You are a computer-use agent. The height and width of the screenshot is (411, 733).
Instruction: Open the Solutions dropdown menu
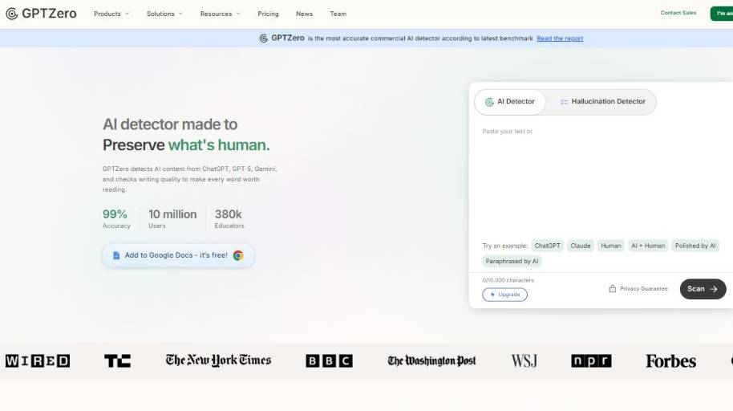coord(164,14)
